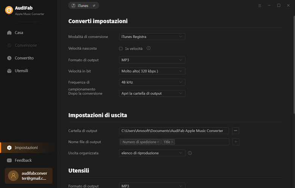
Task: Go to the Casa tab
Action: tap(19, 33)
